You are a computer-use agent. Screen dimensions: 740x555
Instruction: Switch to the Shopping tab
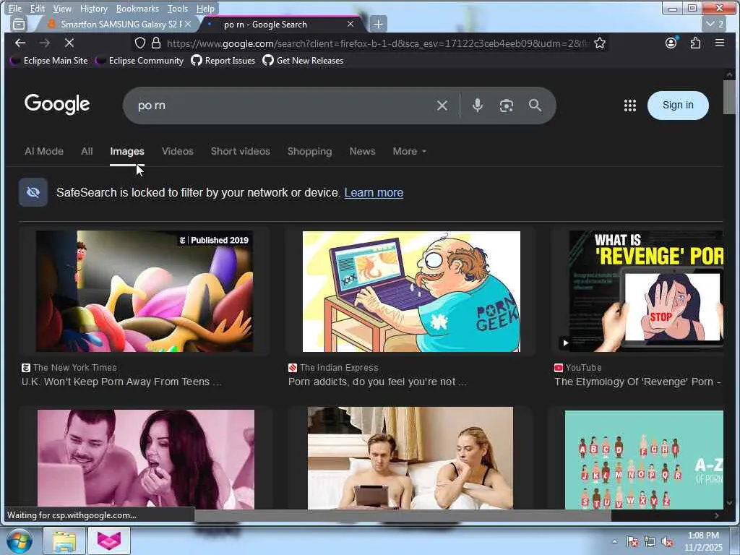[x=309, y=152]
